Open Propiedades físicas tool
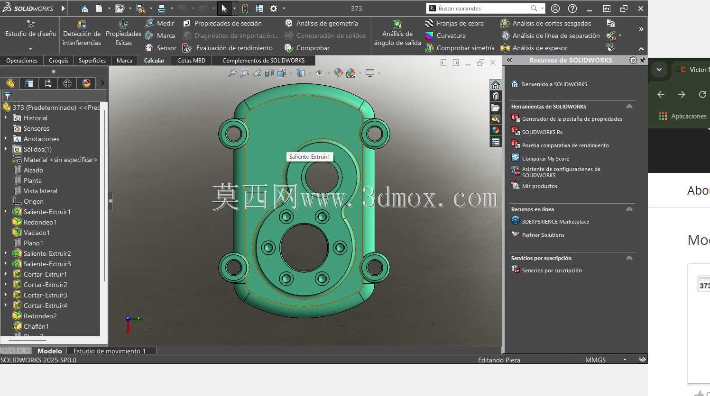The width and height of the screenshot is (710, 396). coord(123,33)
